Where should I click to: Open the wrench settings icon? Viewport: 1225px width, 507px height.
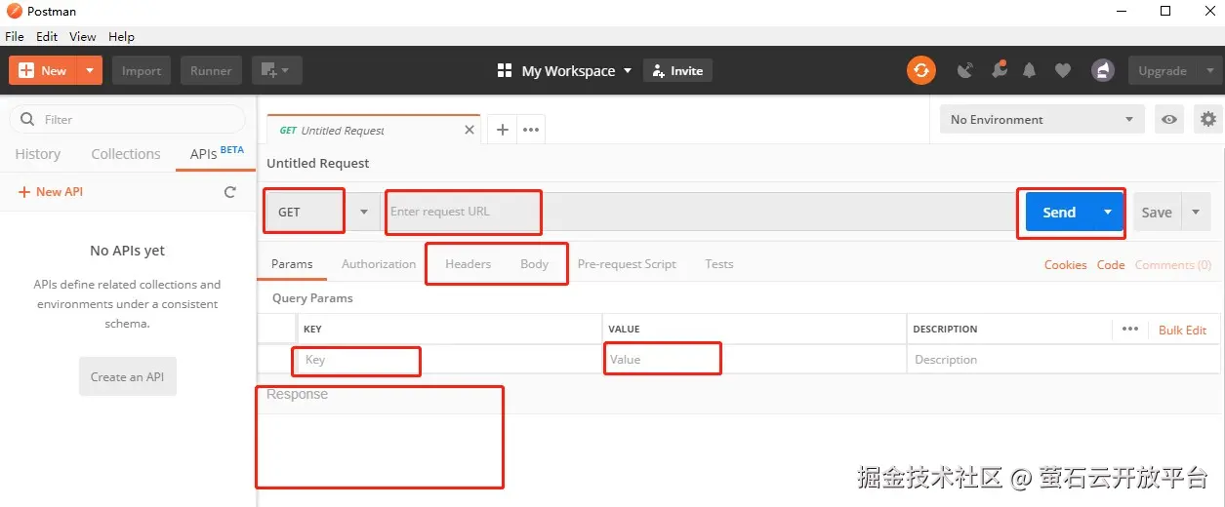click(999, 70)
